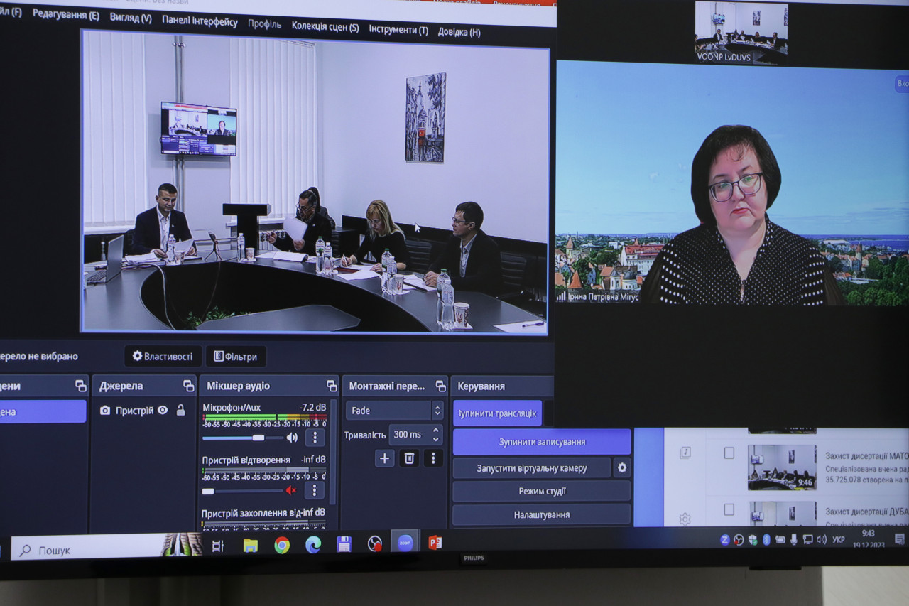Open the floppy disk app on taskbar

(x=344, y=544)
